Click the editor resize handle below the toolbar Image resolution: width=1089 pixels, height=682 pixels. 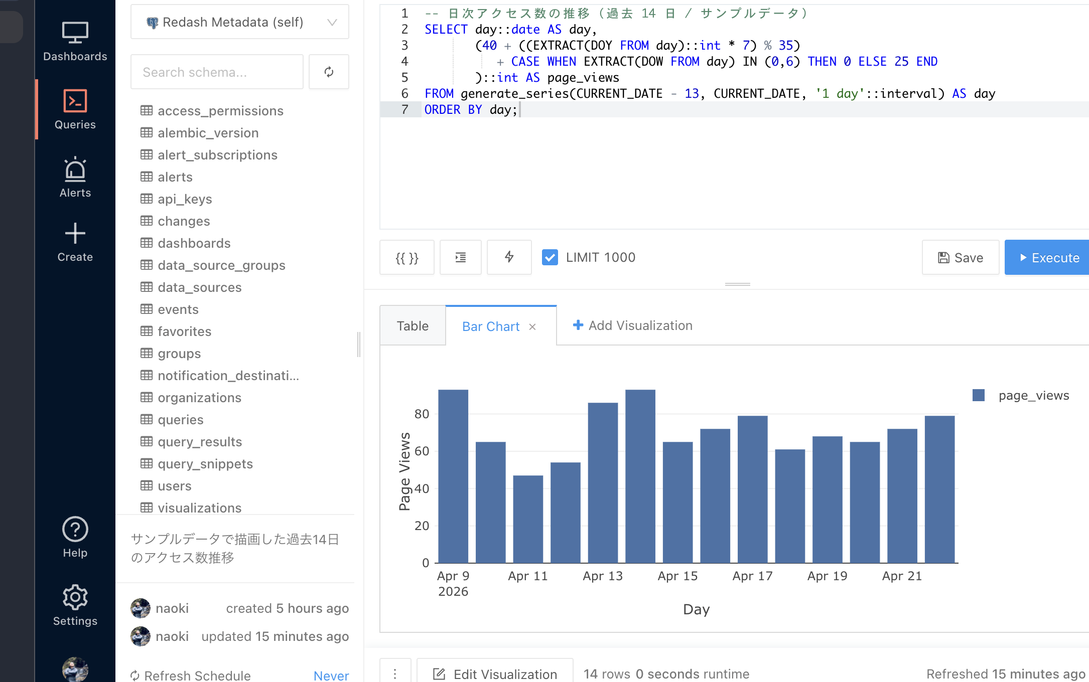(x=738, y=284)
